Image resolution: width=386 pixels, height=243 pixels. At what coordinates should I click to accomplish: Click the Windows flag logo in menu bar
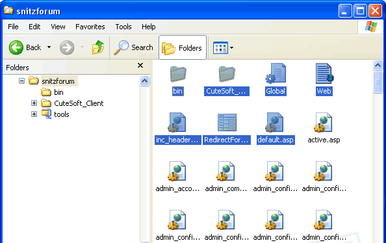pos(371,27)
